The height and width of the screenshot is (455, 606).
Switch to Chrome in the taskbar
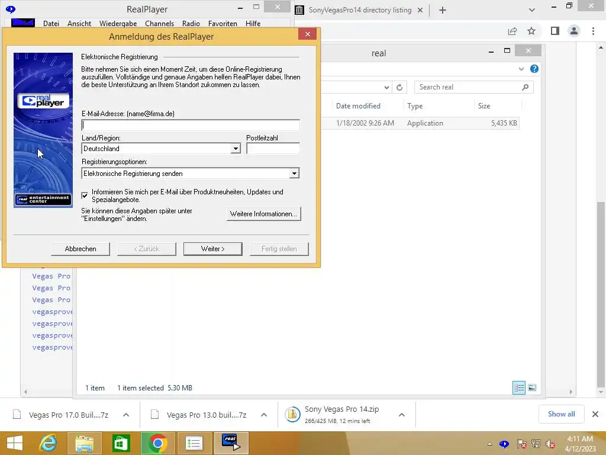[x=157, y=443]
